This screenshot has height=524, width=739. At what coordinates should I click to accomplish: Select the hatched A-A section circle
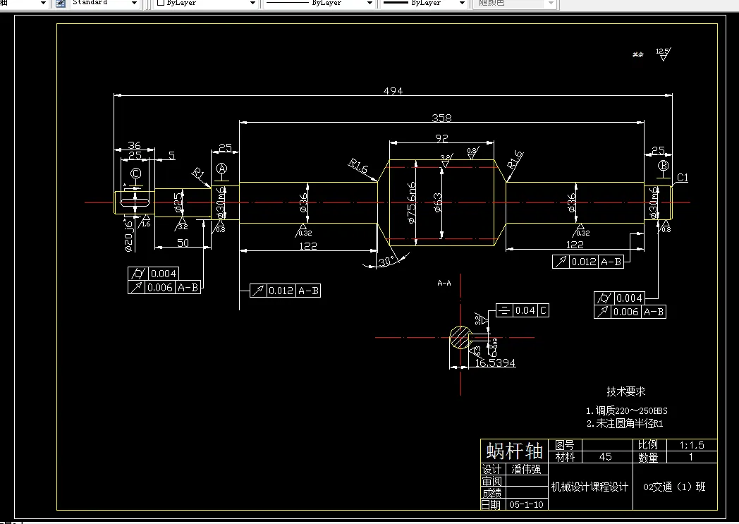pyautogui.click(x=460, y=337)
